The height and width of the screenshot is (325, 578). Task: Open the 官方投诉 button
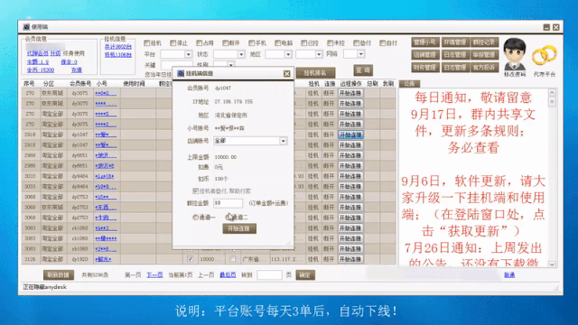pyautogui.click(x=485, y=68)
